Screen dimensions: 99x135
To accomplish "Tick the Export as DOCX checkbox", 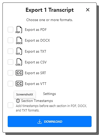I will click(x=10, y=40).
